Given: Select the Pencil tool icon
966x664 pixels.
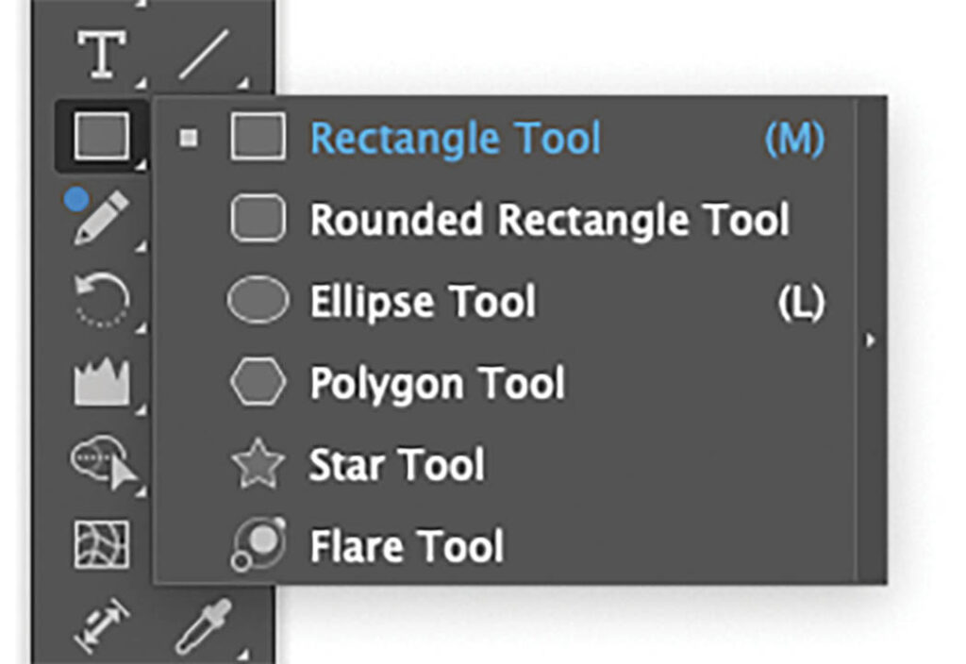Looking at the screenshot, I should click(x=102, y=218).
